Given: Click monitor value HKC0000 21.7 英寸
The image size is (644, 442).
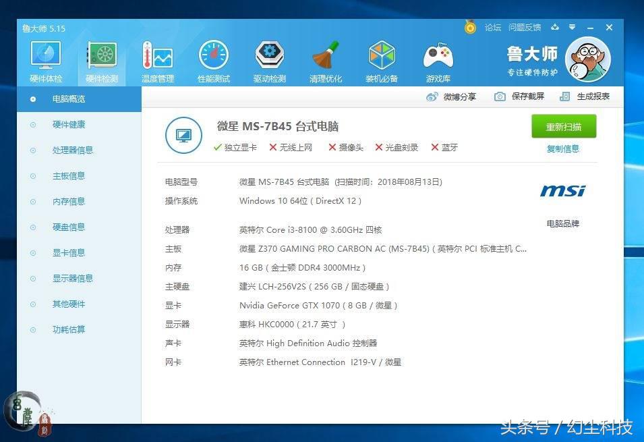Looking at the screenshot, I should [293, 325].
